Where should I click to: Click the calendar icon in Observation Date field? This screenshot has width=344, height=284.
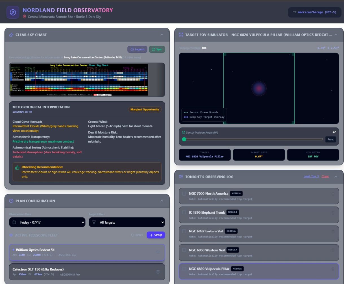(14, 222)
